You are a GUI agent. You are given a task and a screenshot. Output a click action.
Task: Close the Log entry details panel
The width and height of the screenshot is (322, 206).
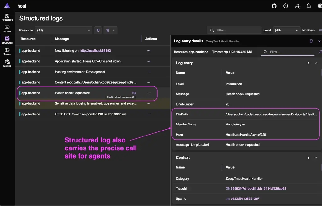click(319, 41)
